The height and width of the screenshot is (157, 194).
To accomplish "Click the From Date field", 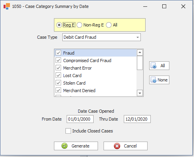I will click(80, 119).
